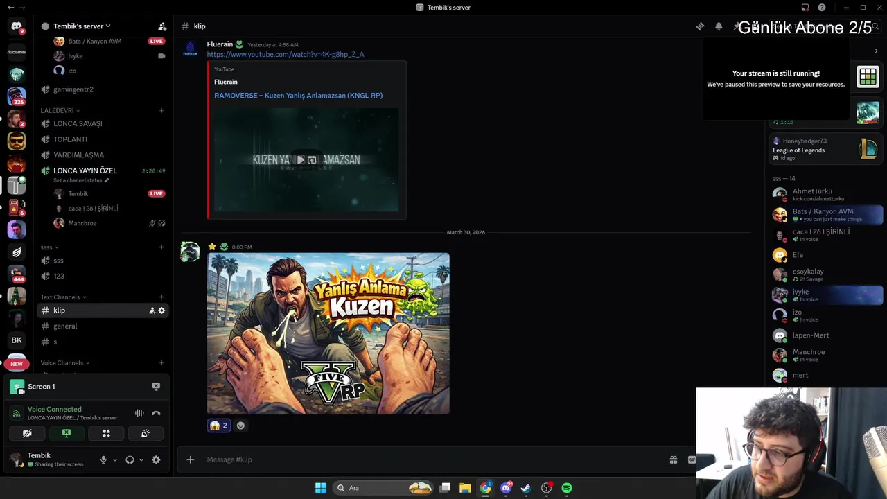
Task: Open Discord direct messages home icon
Action: (x=17, y=26)
